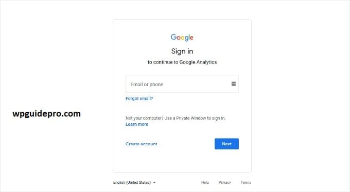Click the blue Next button

pyautogui.click(x=226, y=144)
